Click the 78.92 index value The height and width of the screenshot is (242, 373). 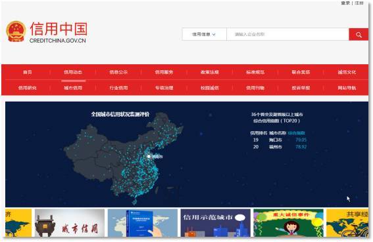(x=301, y=147)
